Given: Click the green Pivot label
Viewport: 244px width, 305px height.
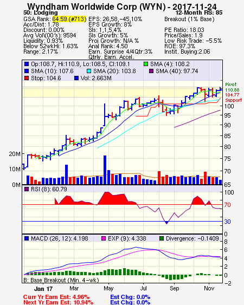Looking at the screenshot, I should (x=231, y=85).
